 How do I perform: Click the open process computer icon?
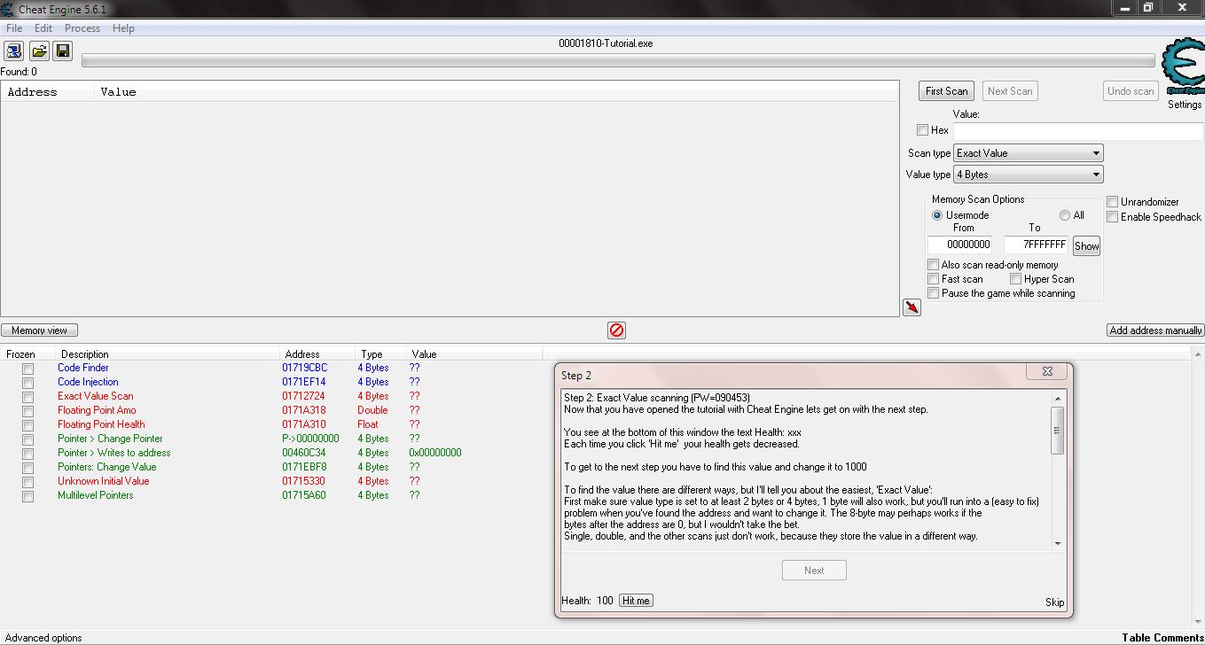[x=14, y=51]
